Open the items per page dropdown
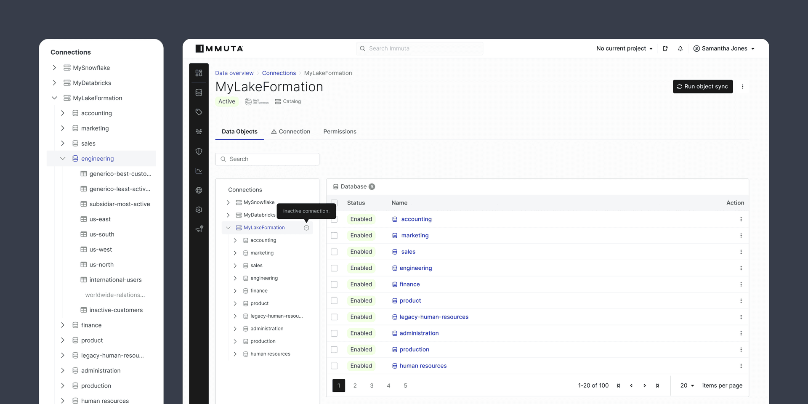This screenshot has width=808, height=404. point(687,385)
